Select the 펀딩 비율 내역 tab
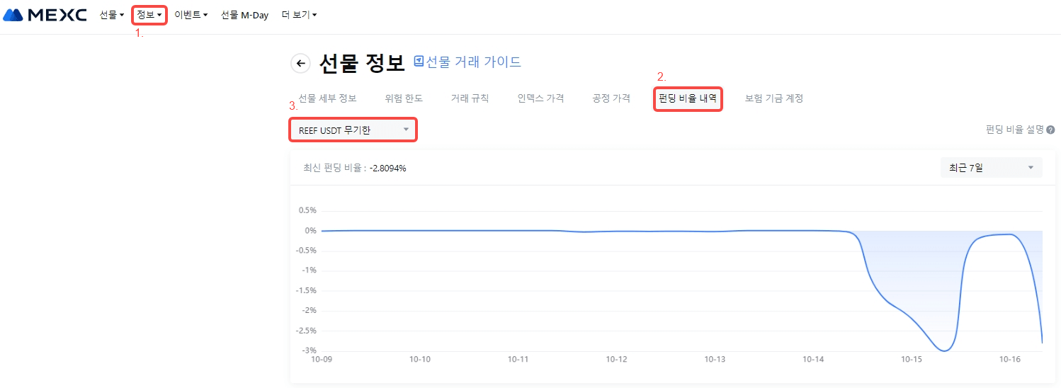1061x388 pixels. click(687, 98)
